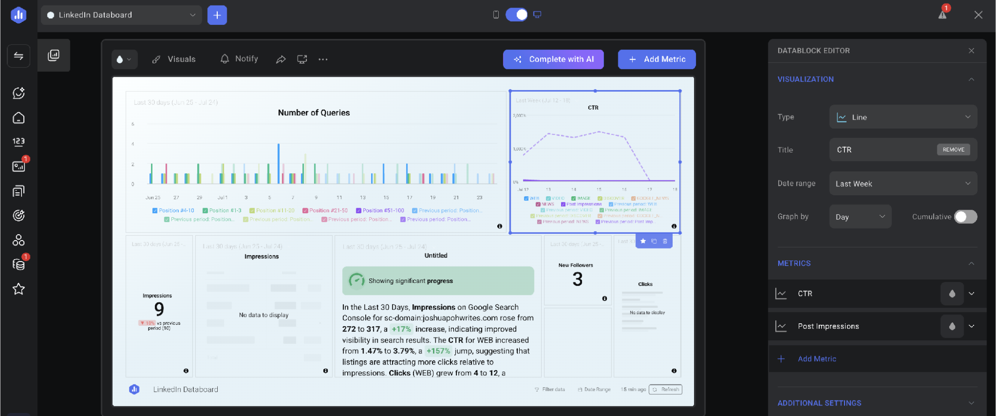The image size is (996, 416).
Task: Uncheck IMAGE legend checkbox in CTR chart
Action: [x=573, y=198]
